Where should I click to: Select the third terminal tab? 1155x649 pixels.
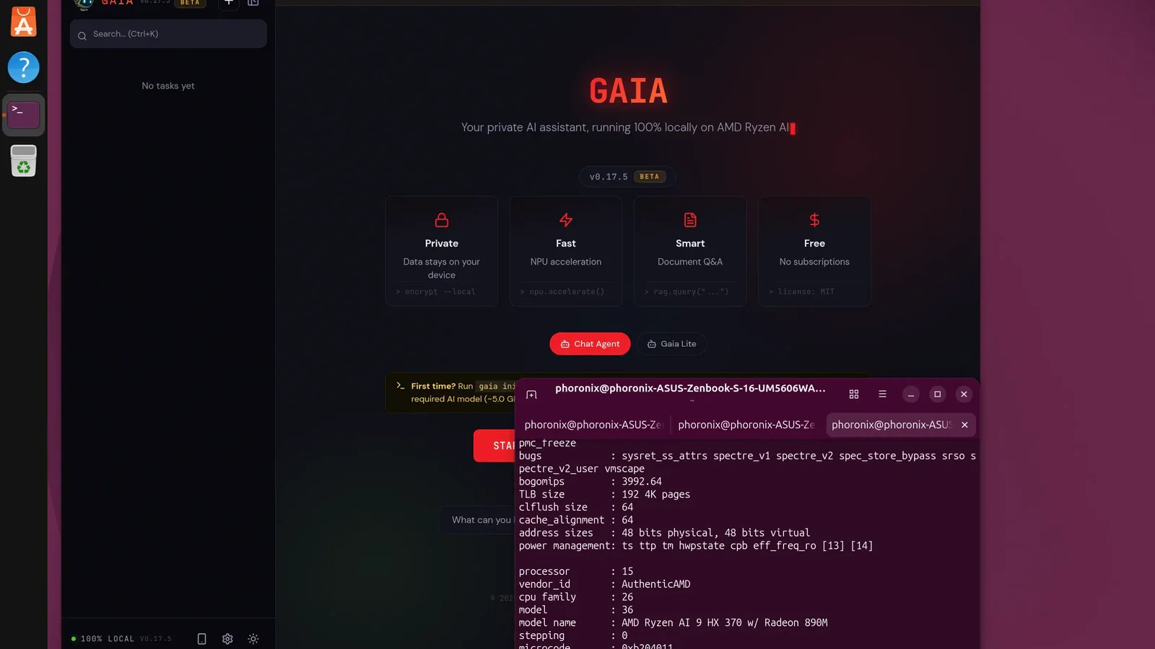click(x=892, y=425)
